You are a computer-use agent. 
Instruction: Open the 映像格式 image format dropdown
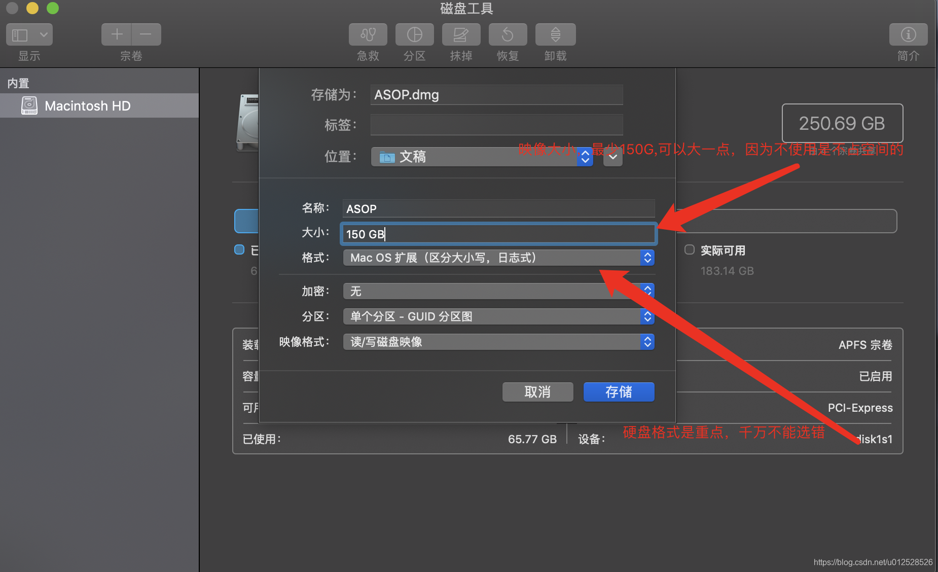coord(499,342)
